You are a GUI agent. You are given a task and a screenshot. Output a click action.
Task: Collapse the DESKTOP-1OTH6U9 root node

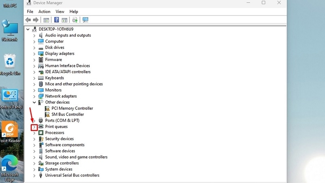click(x=28, y=29)
